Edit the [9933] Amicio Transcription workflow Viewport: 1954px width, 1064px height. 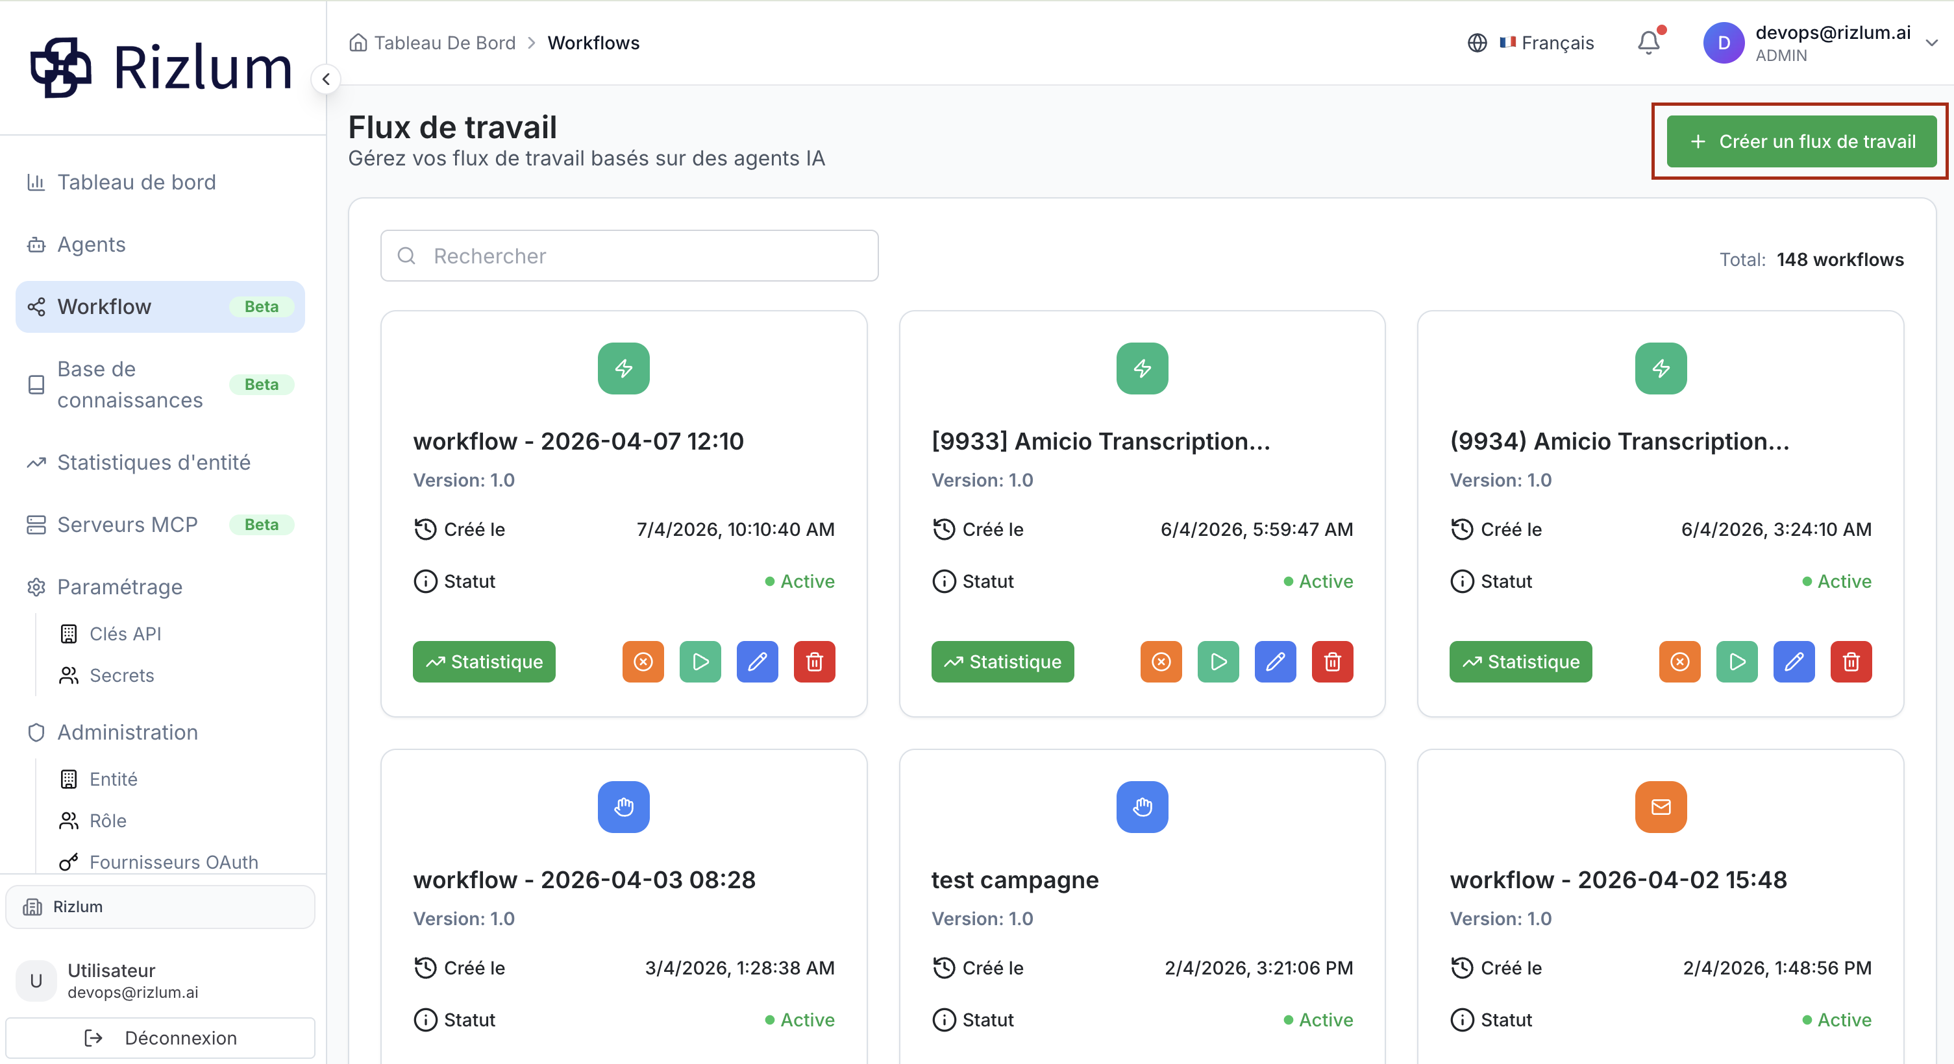(x=1275, y=662)
